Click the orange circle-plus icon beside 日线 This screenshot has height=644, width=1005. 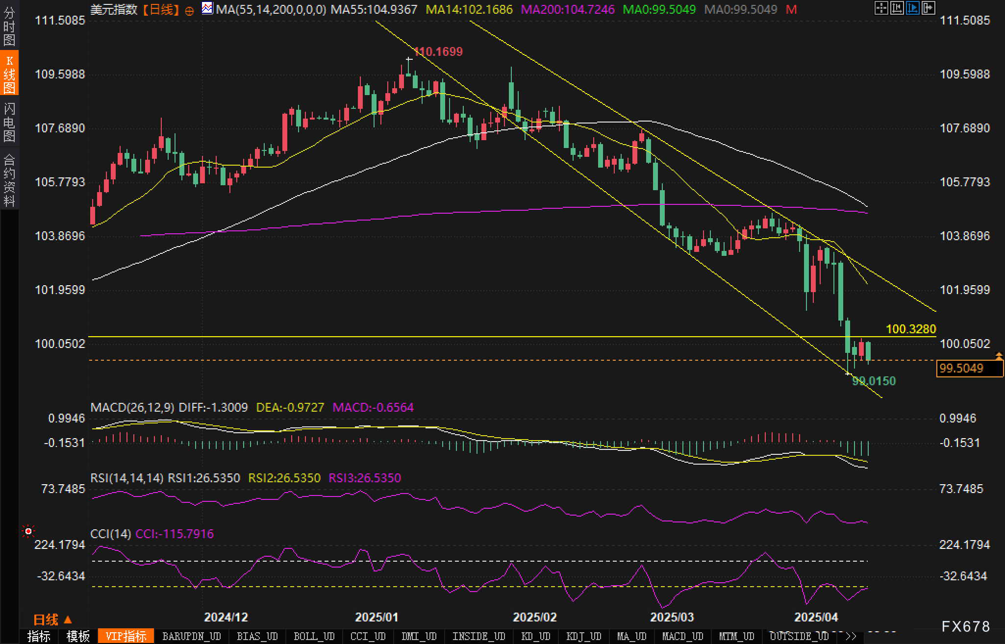[189, 11]
